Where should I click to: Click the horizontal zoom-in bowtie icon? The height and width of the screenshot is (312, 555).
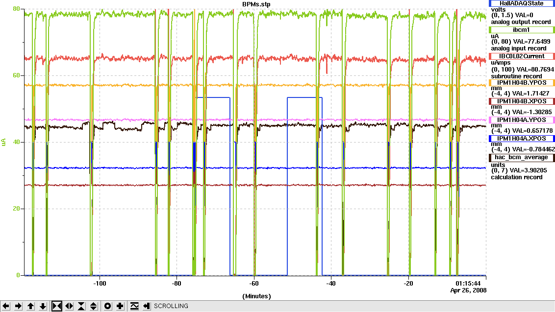point(57,306)
